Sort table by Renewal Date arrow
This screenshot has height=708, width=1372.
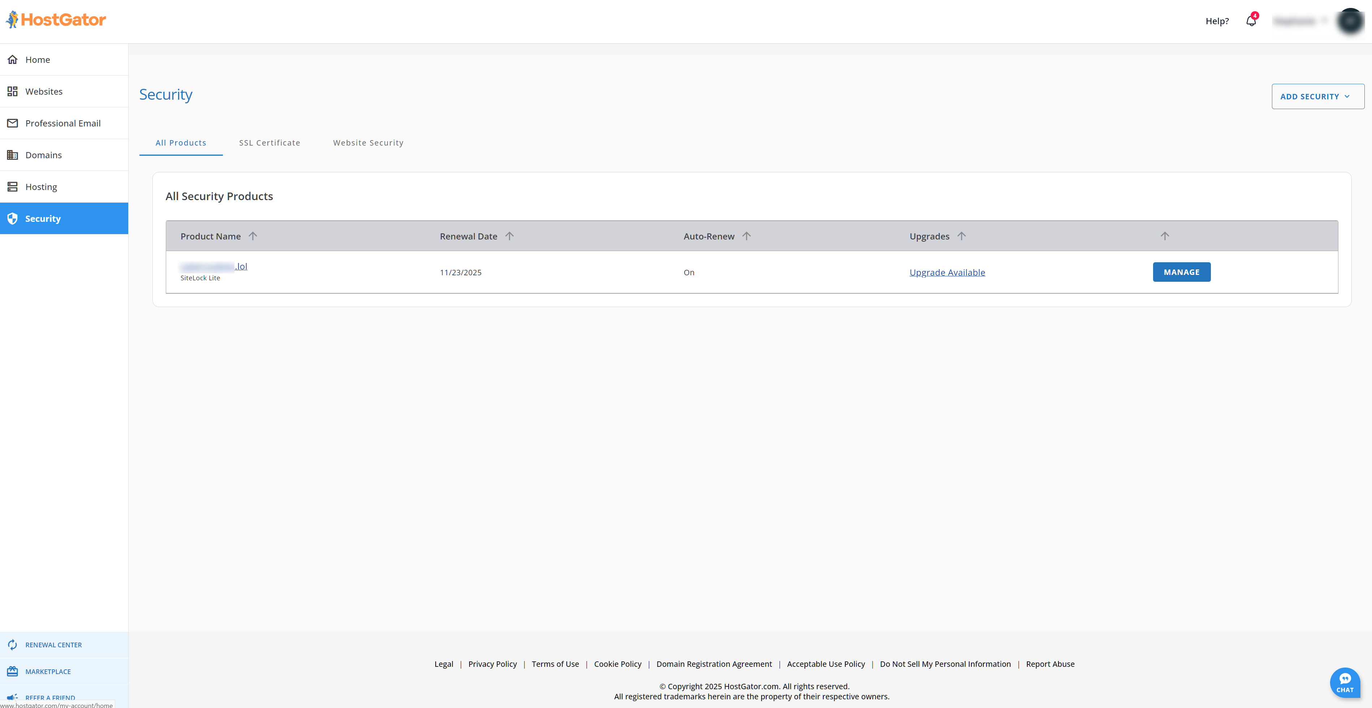509,236
